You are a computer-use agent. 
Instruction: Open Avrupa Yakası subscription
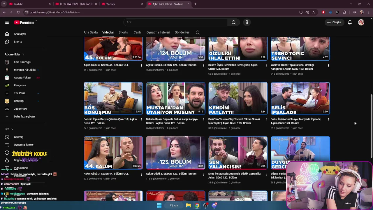22,78
